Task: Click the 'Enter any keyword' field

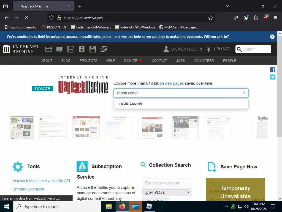Action: point(167,183)
